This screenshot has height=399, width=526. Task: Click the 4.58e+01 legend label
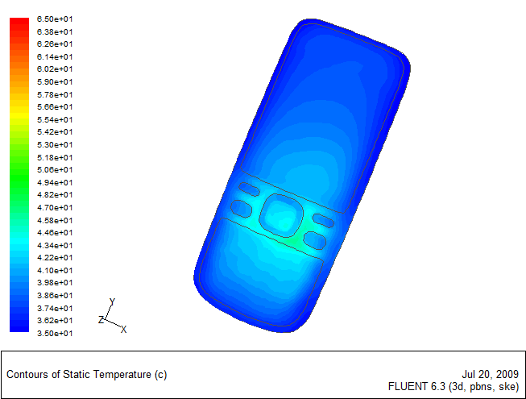click(x=55, y=221)
